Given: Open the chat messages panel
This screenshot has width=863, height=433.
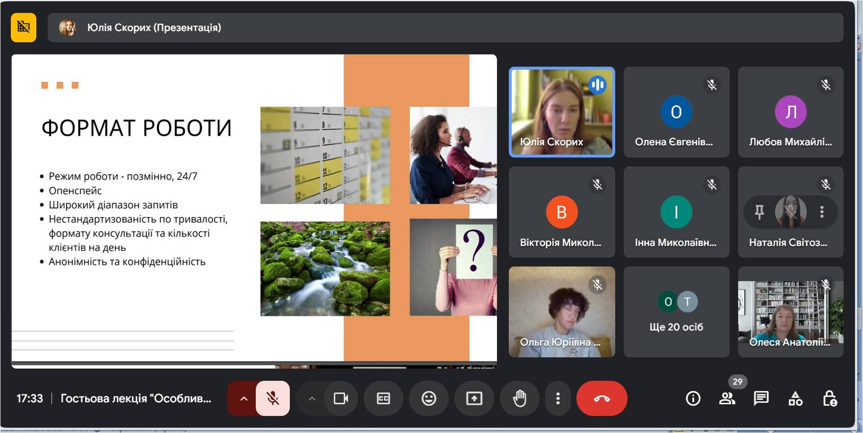Looking at the screenshot, I should 761,398.
